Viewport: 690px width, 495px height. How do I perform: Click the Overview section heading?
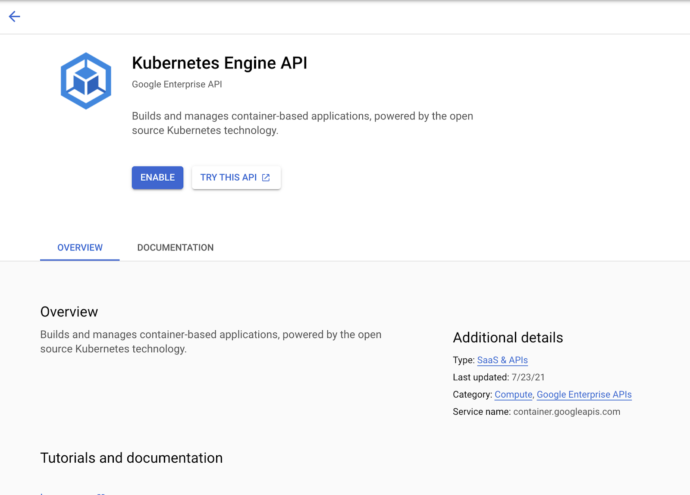pos(69,312)
